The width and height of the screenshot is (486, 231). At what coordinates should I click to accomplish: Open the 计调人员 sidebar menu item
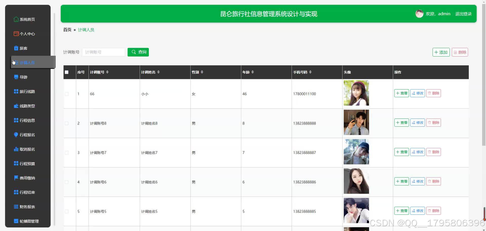point(33,62)
